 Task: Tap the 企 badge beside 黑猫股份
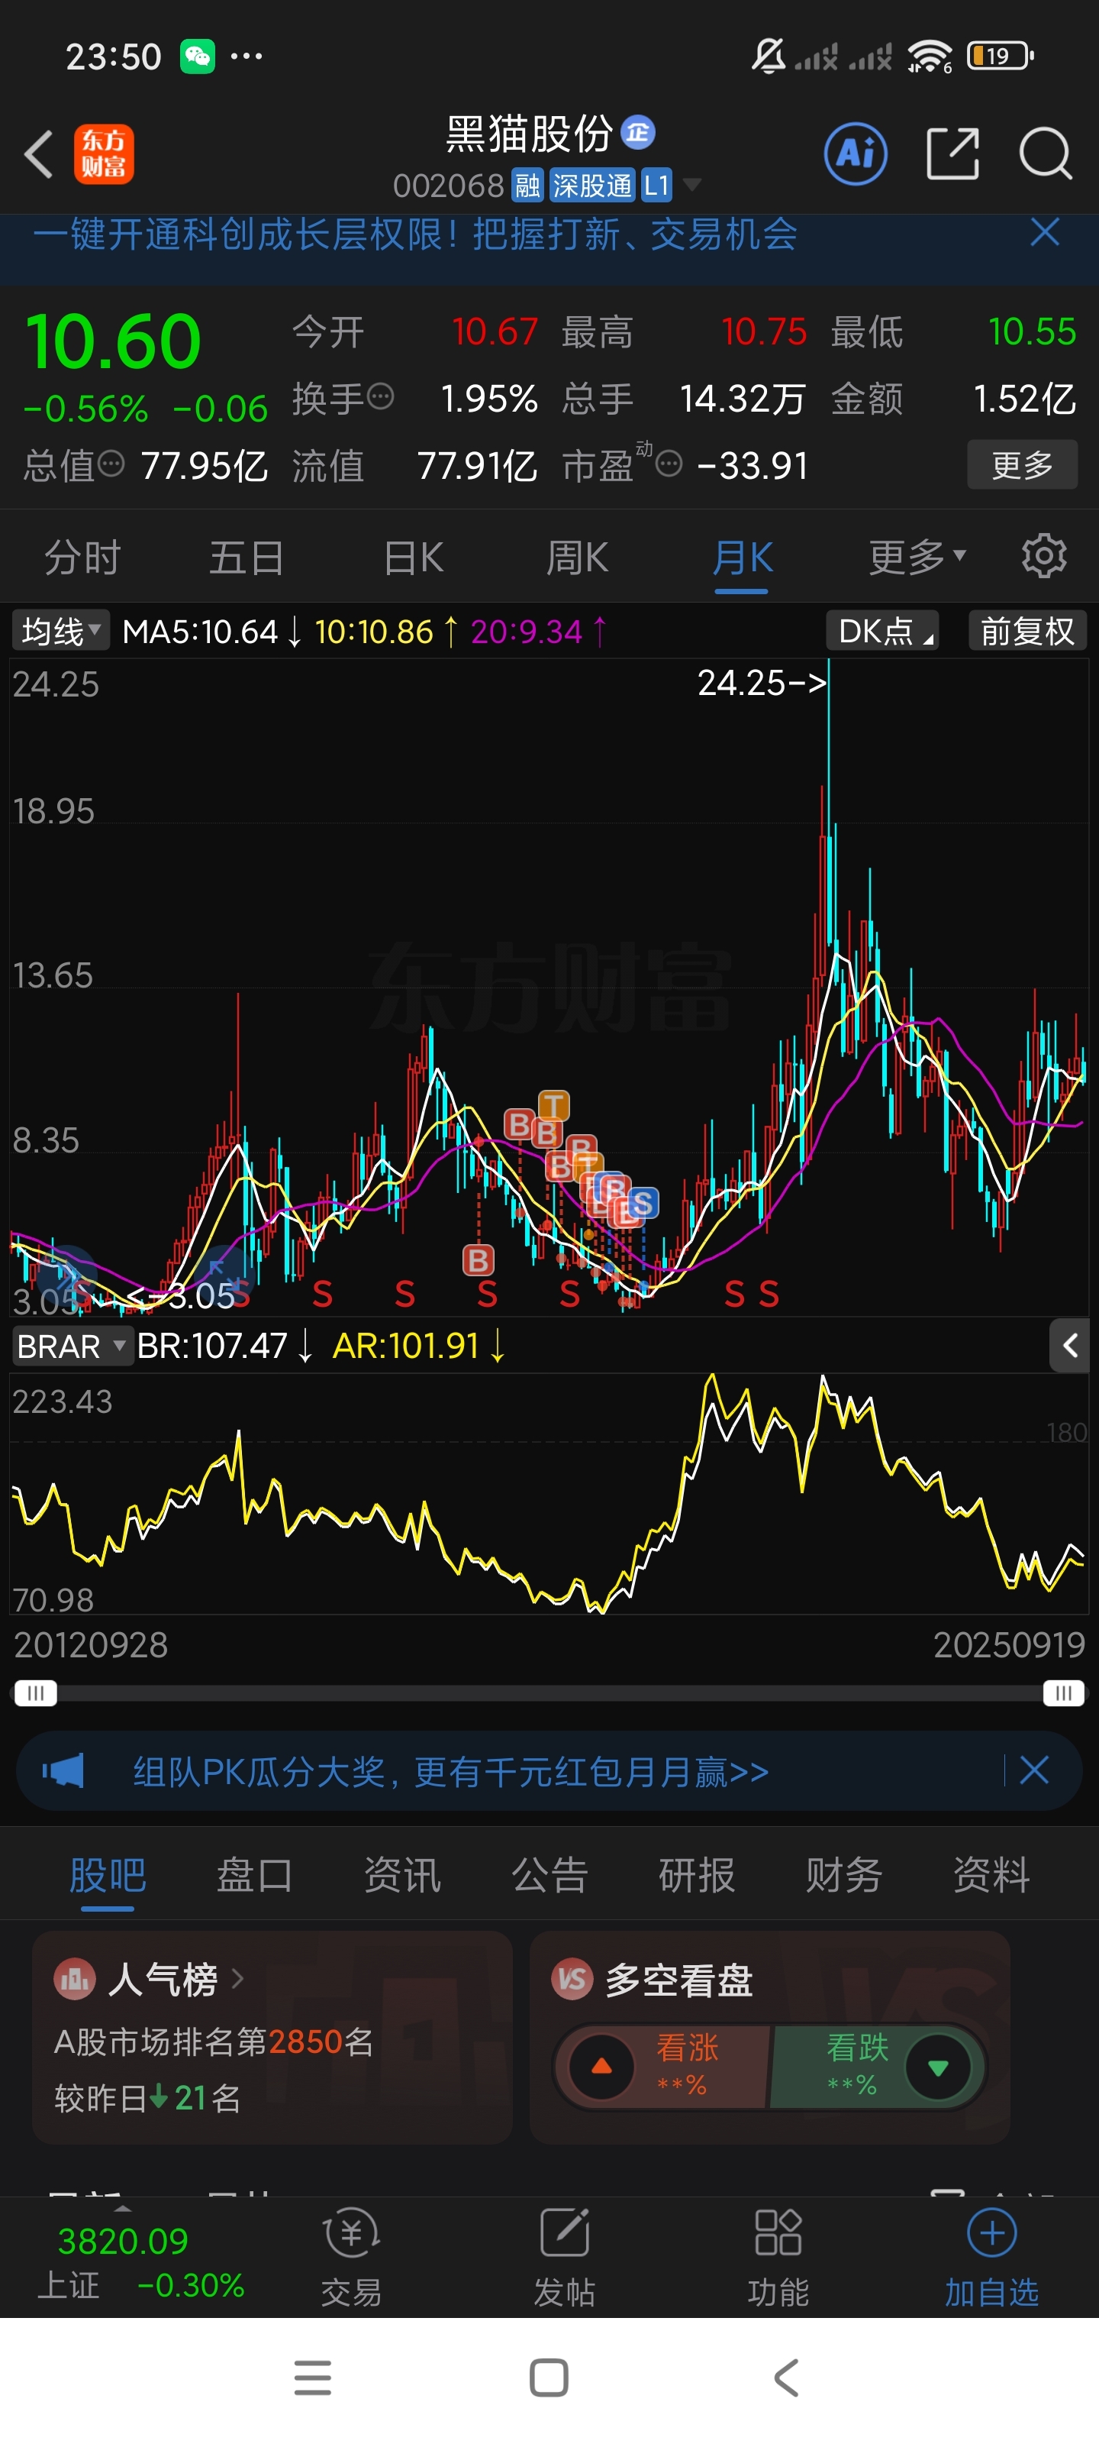click(638, 132)
